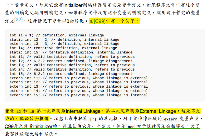Click line 'int i4; // tentative definition, external linkage'
Viewport: 208px width, 138px height.
63,48
